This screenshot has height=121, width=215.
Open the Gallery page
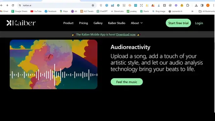[98, 23]
